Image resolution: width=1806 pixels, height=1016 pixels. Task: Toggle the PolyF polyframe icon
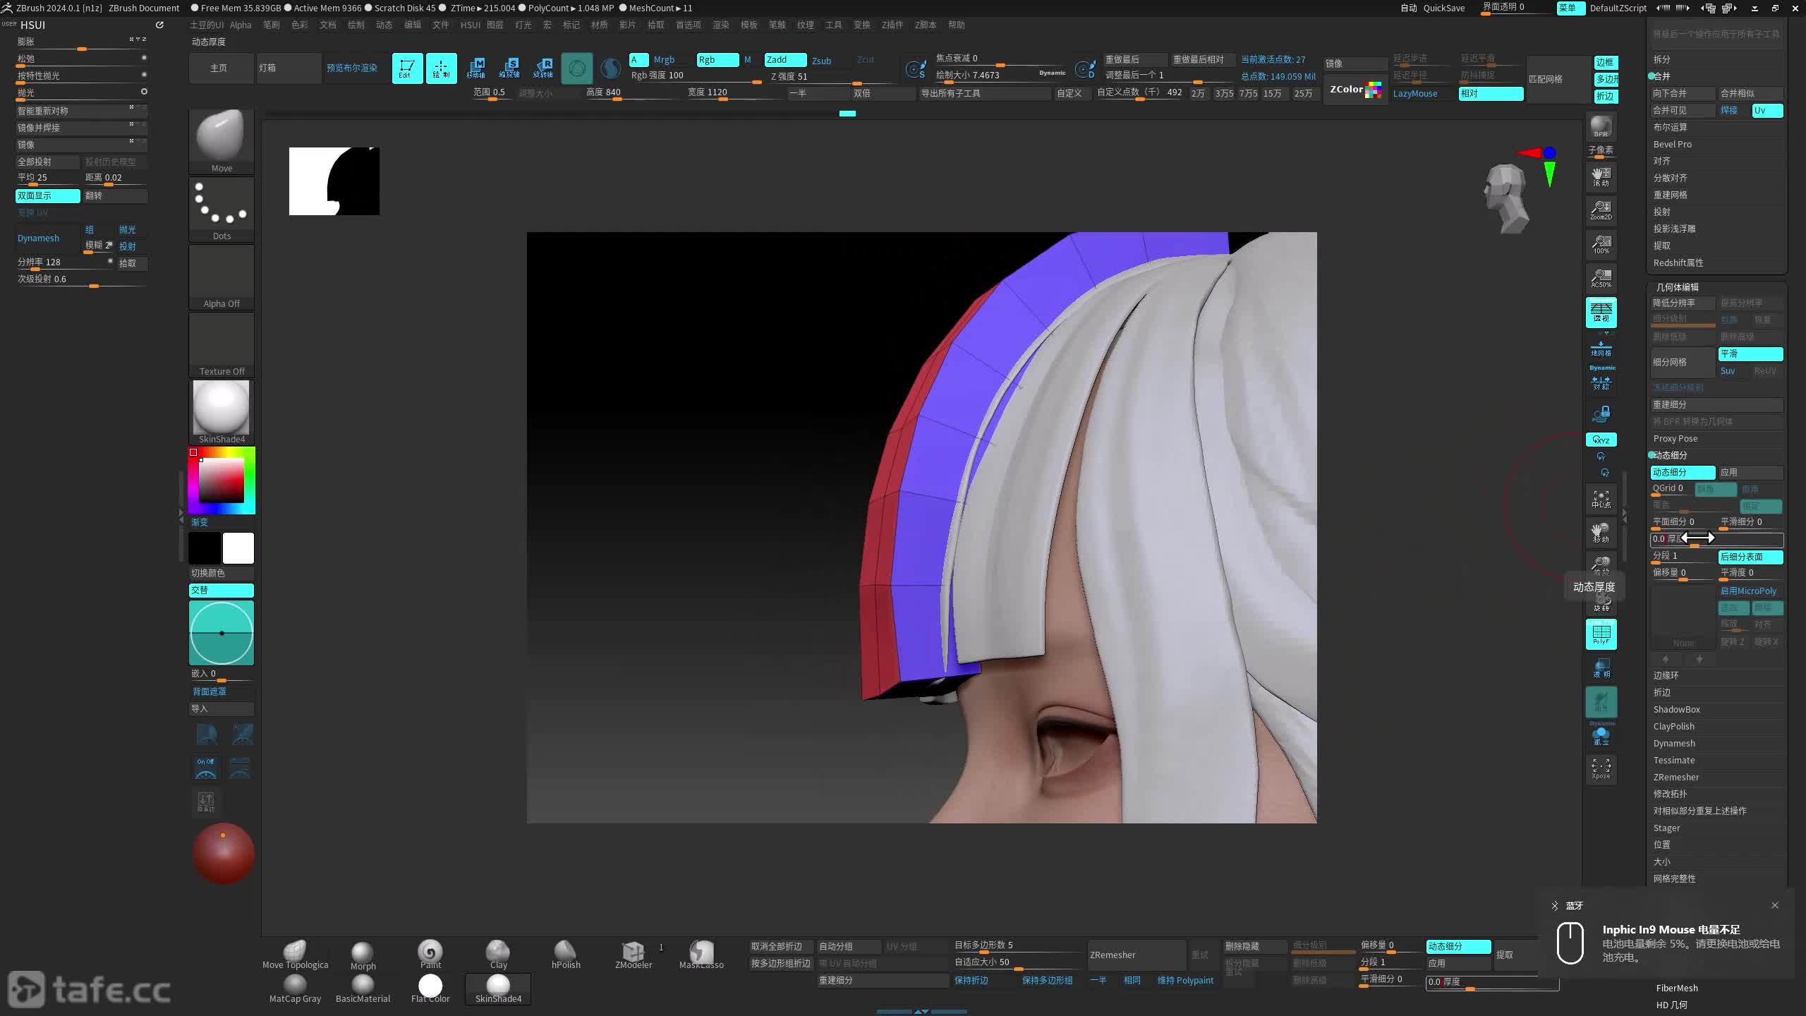pyautogui.click(x=1601, y=634)
